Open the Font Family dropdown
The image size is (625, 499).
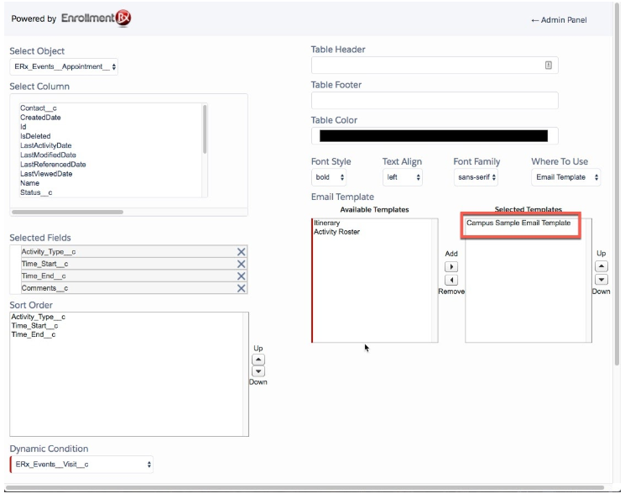click(x=476, y=178)
